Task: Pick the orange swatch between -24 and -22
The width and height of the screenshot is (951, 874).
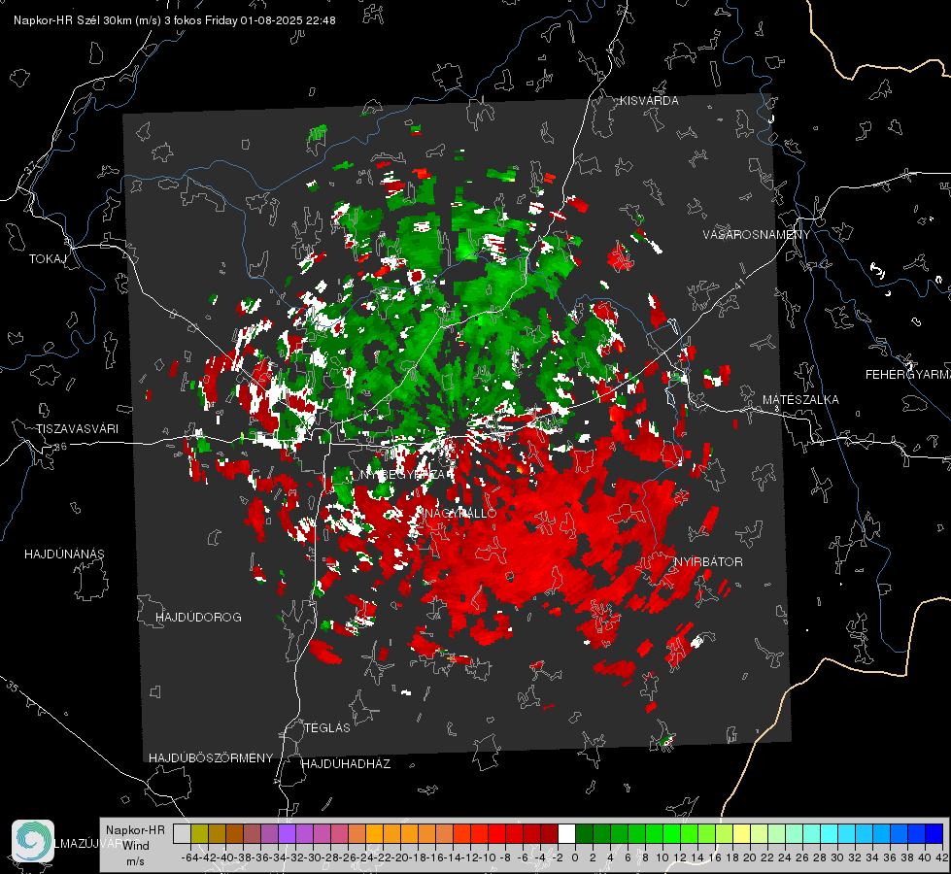Action: 374,833
